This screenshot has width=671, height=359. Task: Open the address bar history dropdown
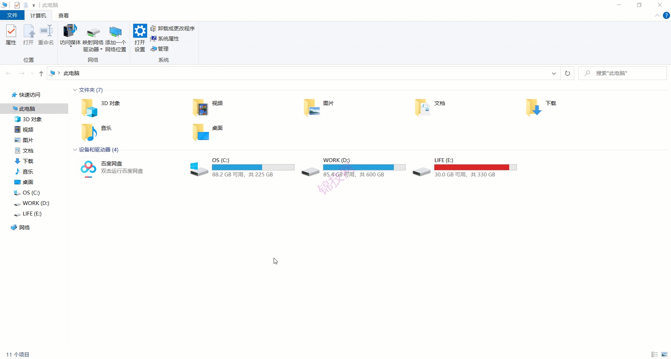[554, 73]
